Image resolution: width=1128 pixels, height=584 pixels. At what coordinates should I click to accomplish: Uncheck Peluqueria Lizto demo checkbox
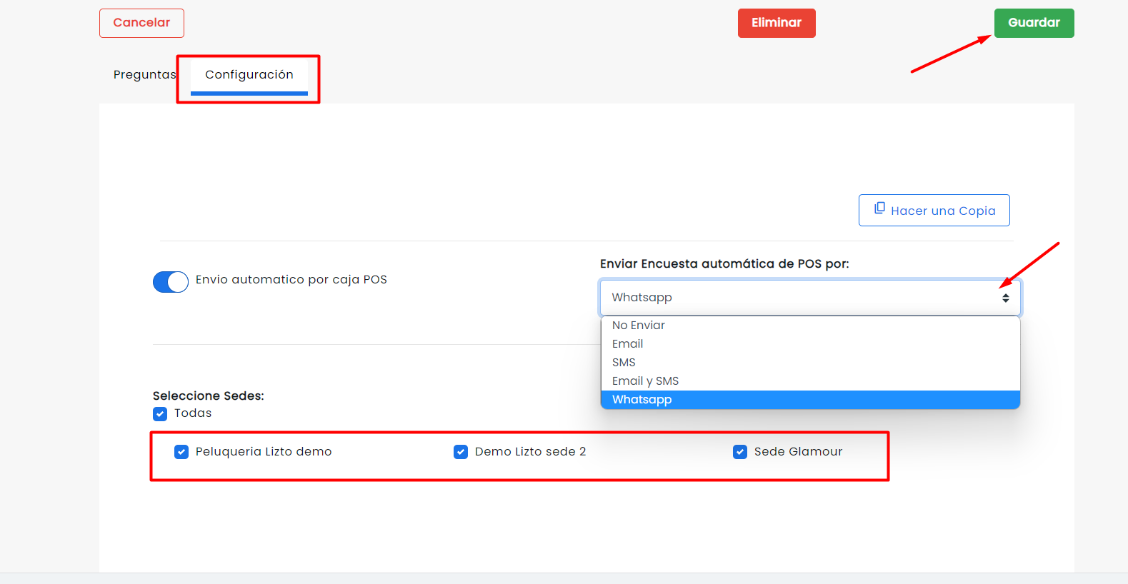point(181,452)
